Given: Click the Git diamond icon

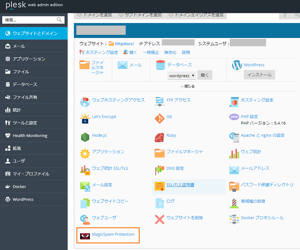Looking at the screenshot, I should click(160, 119).
